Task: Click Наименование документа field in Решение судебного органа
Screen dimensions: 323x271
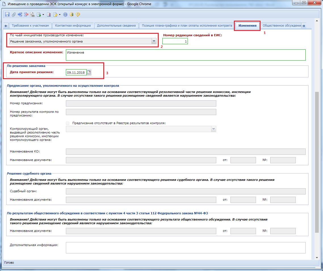Action: point(141,200)
